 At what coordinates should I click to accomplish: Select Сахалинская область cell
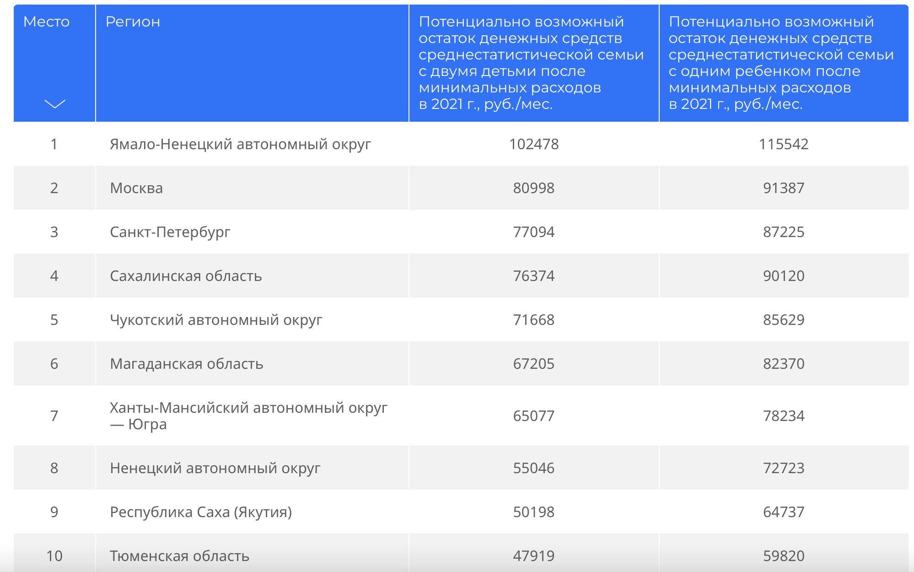click(x=252, y=276)
